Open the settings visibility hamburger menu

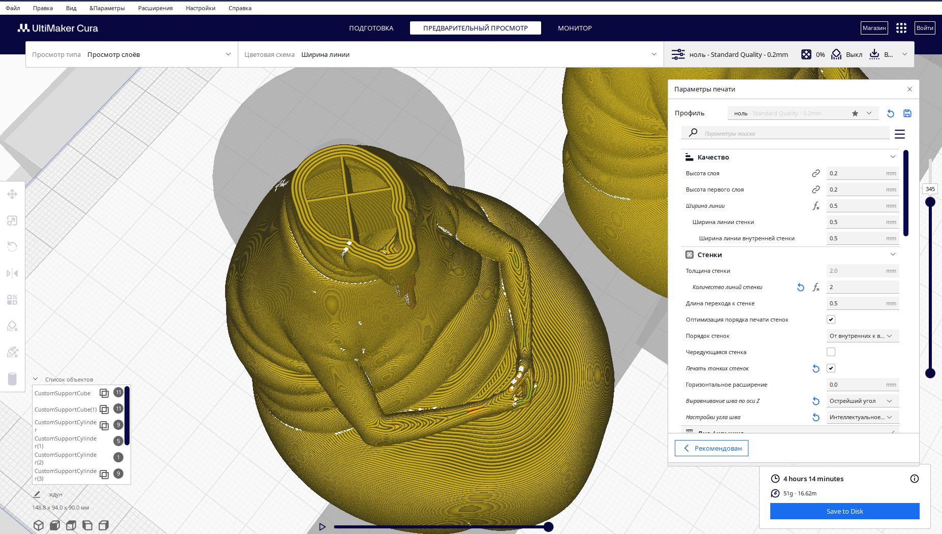tap(899, 134)
